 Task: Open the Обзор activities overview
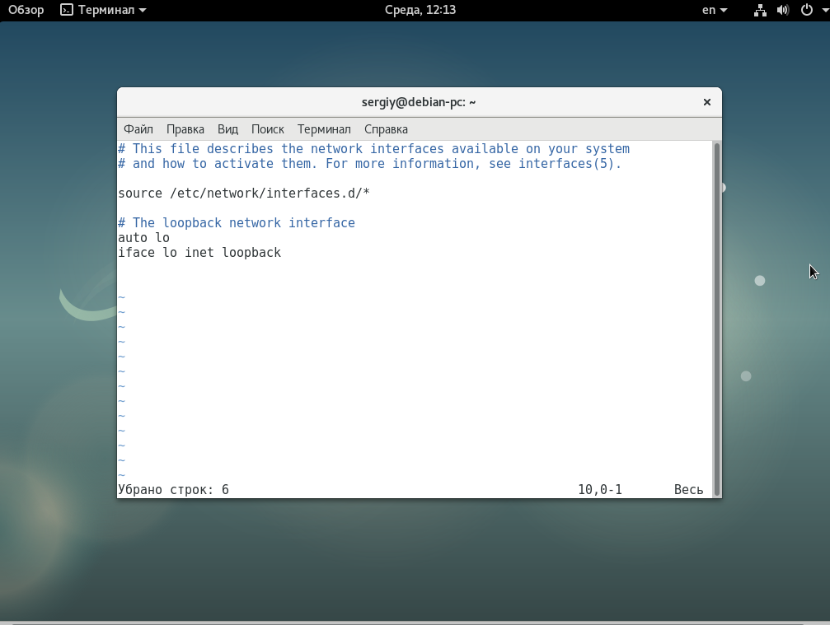point(26,10)
